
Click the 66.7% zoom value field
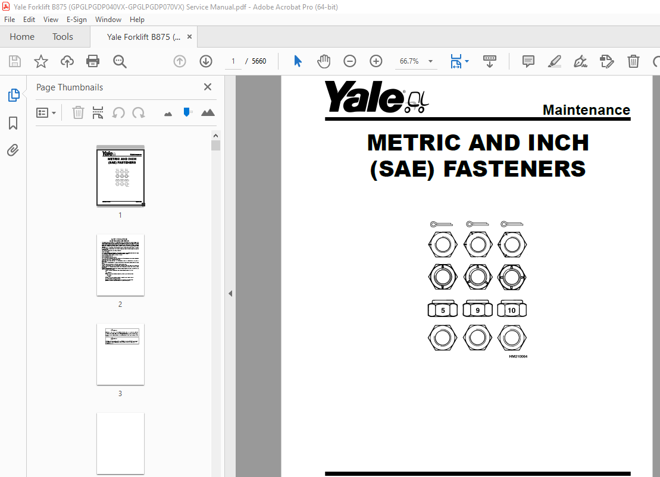(409, 61)
